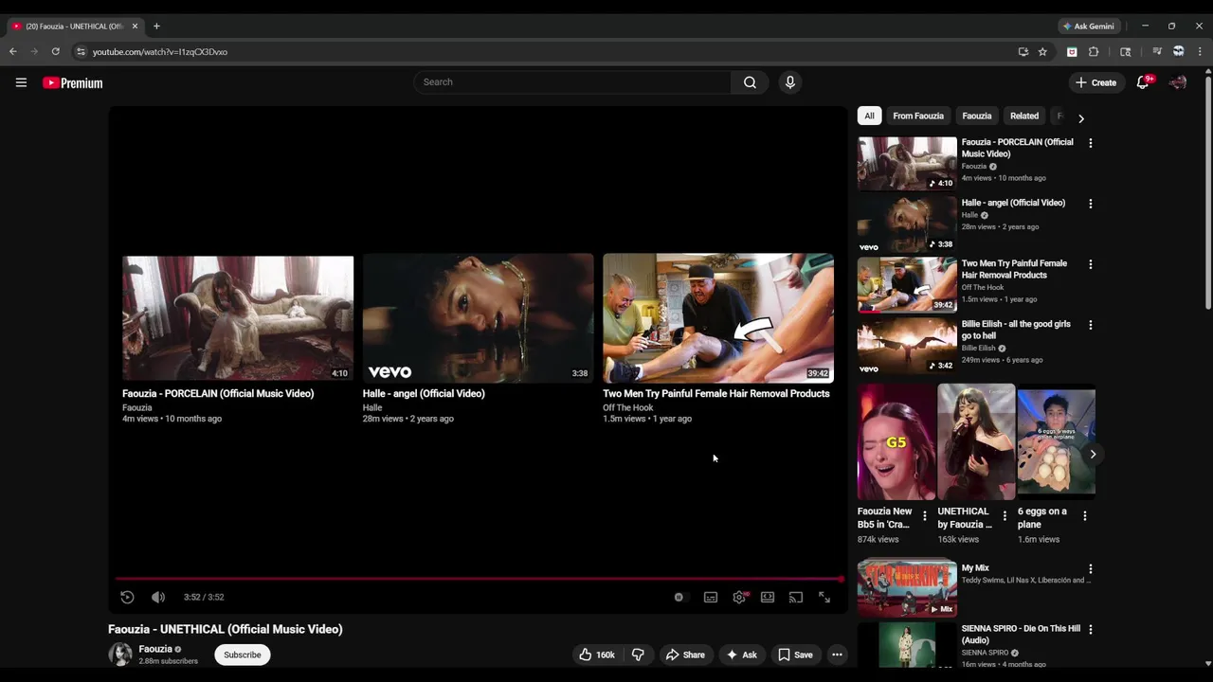Open Chrome three-dot menu

[x=1200, y=52]
